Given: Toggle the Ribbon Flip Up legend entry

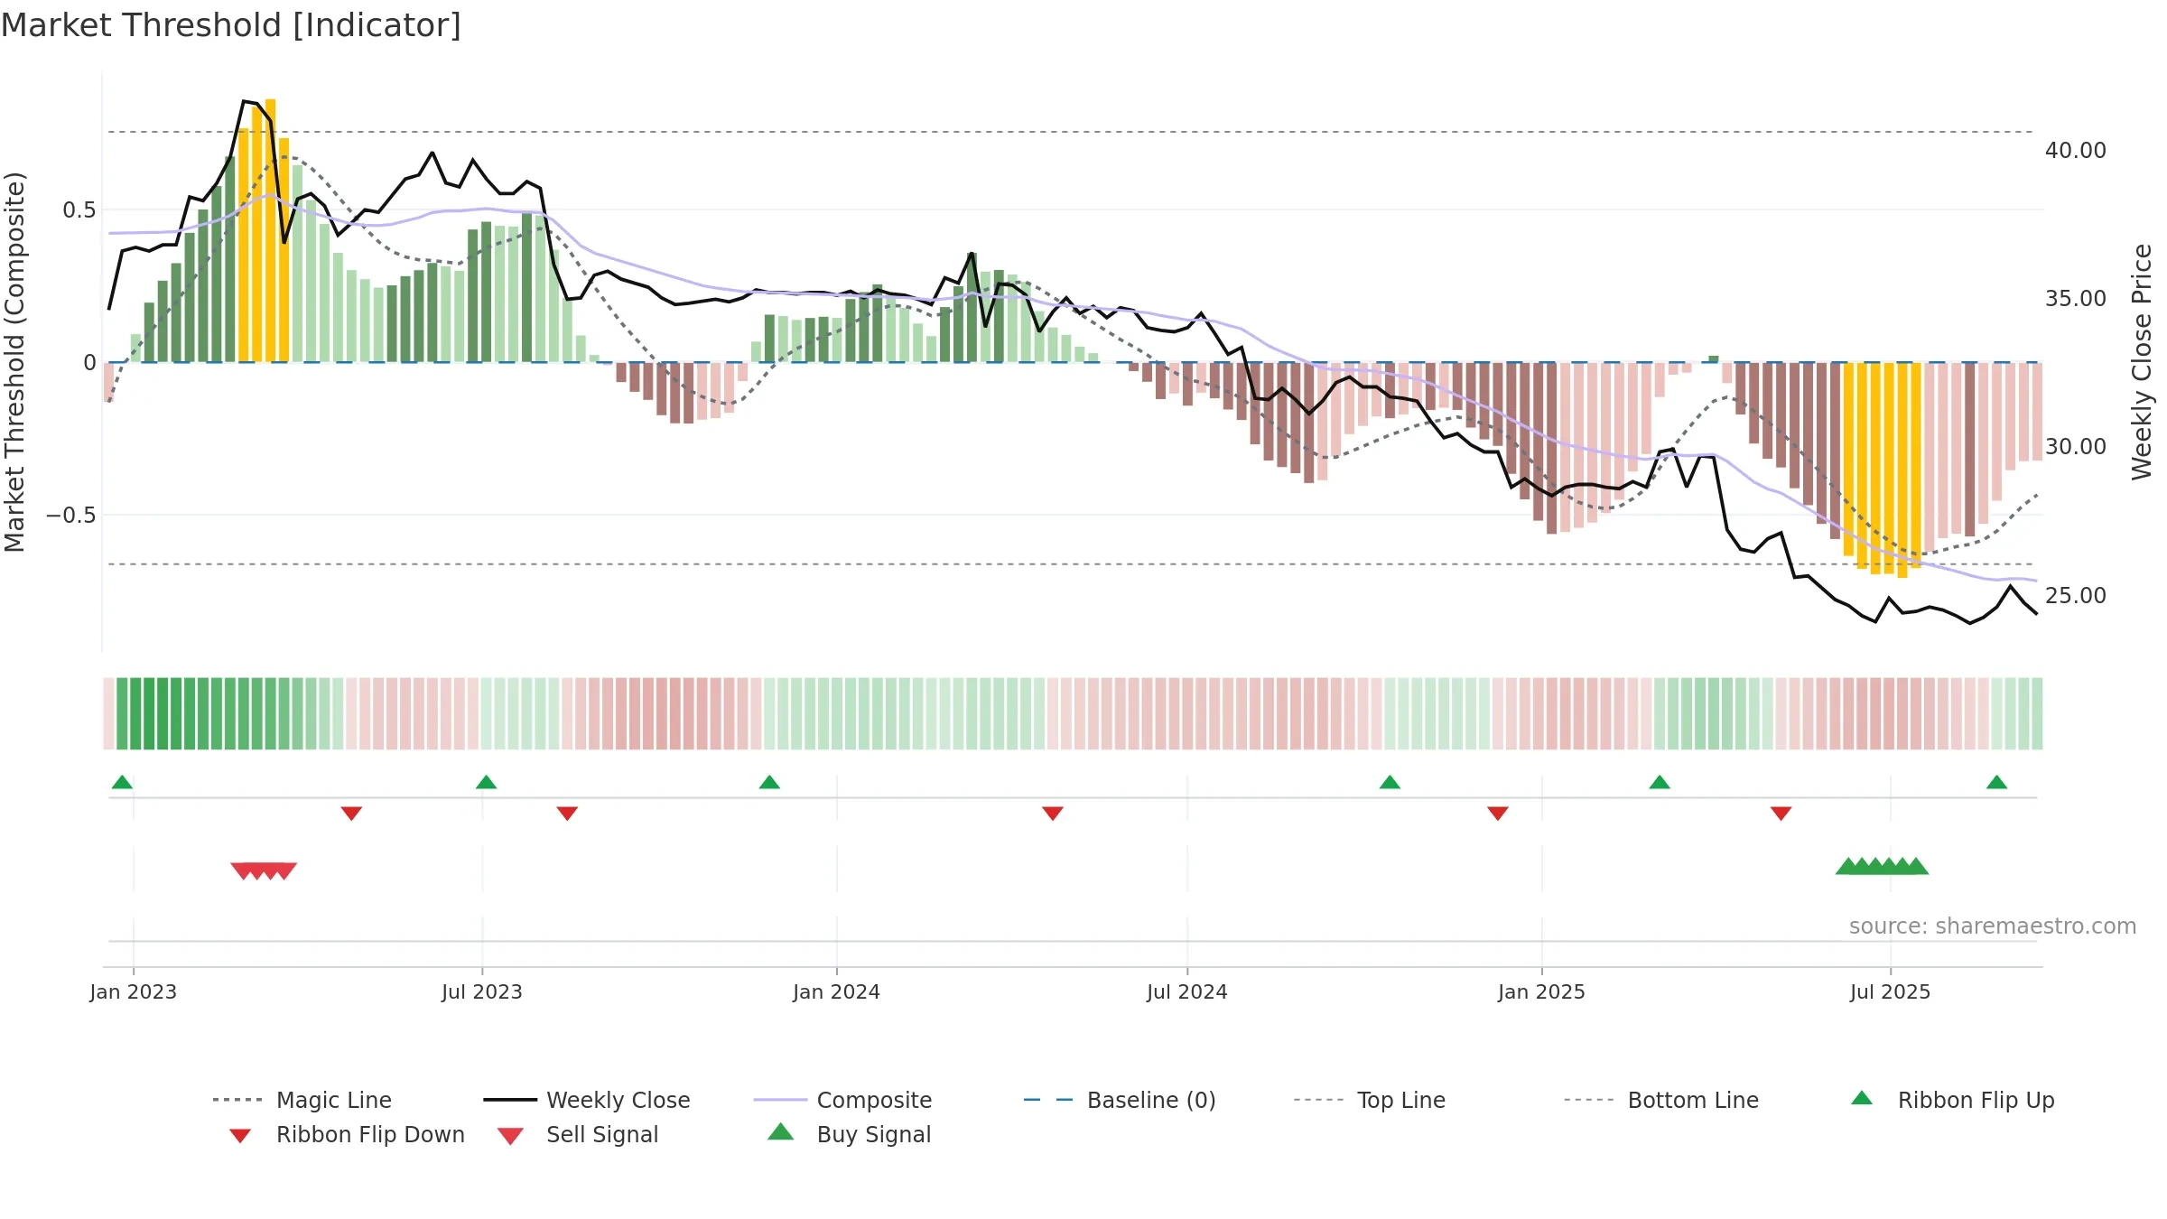Looking at the screenshot, I should [1952, 1100].
